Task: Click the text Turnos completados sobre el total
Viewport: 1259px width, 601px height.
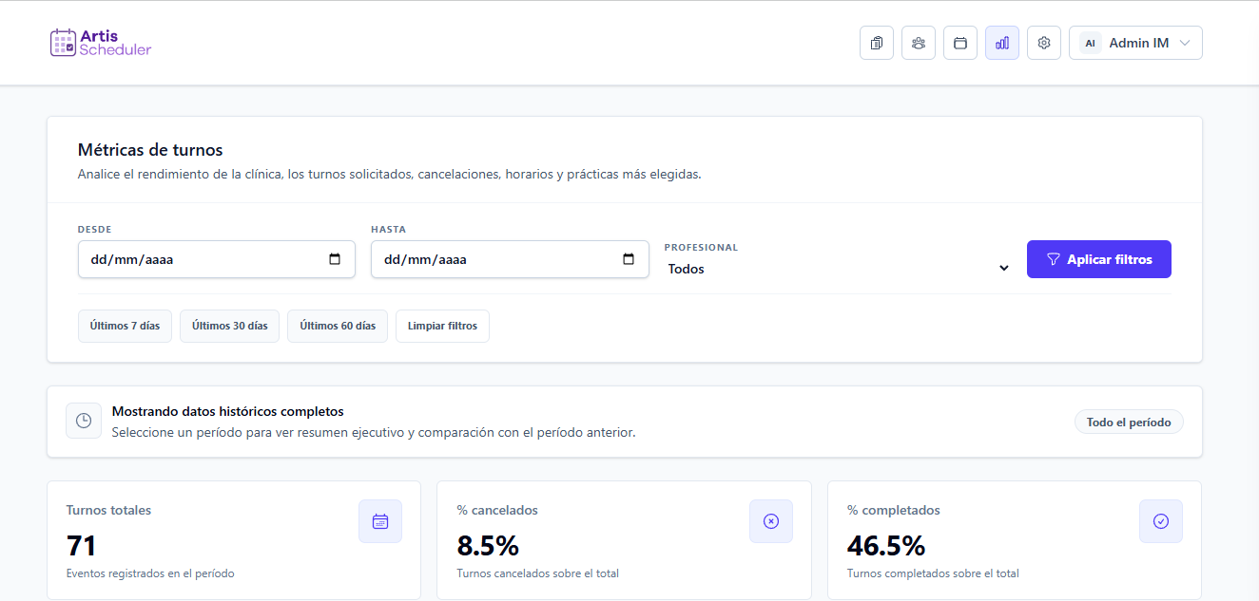Action: pos(933,573)
